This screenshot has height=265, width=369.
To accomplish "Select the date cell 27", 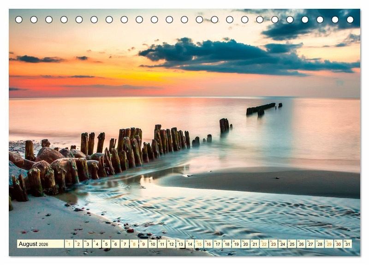I will (310, 244).
